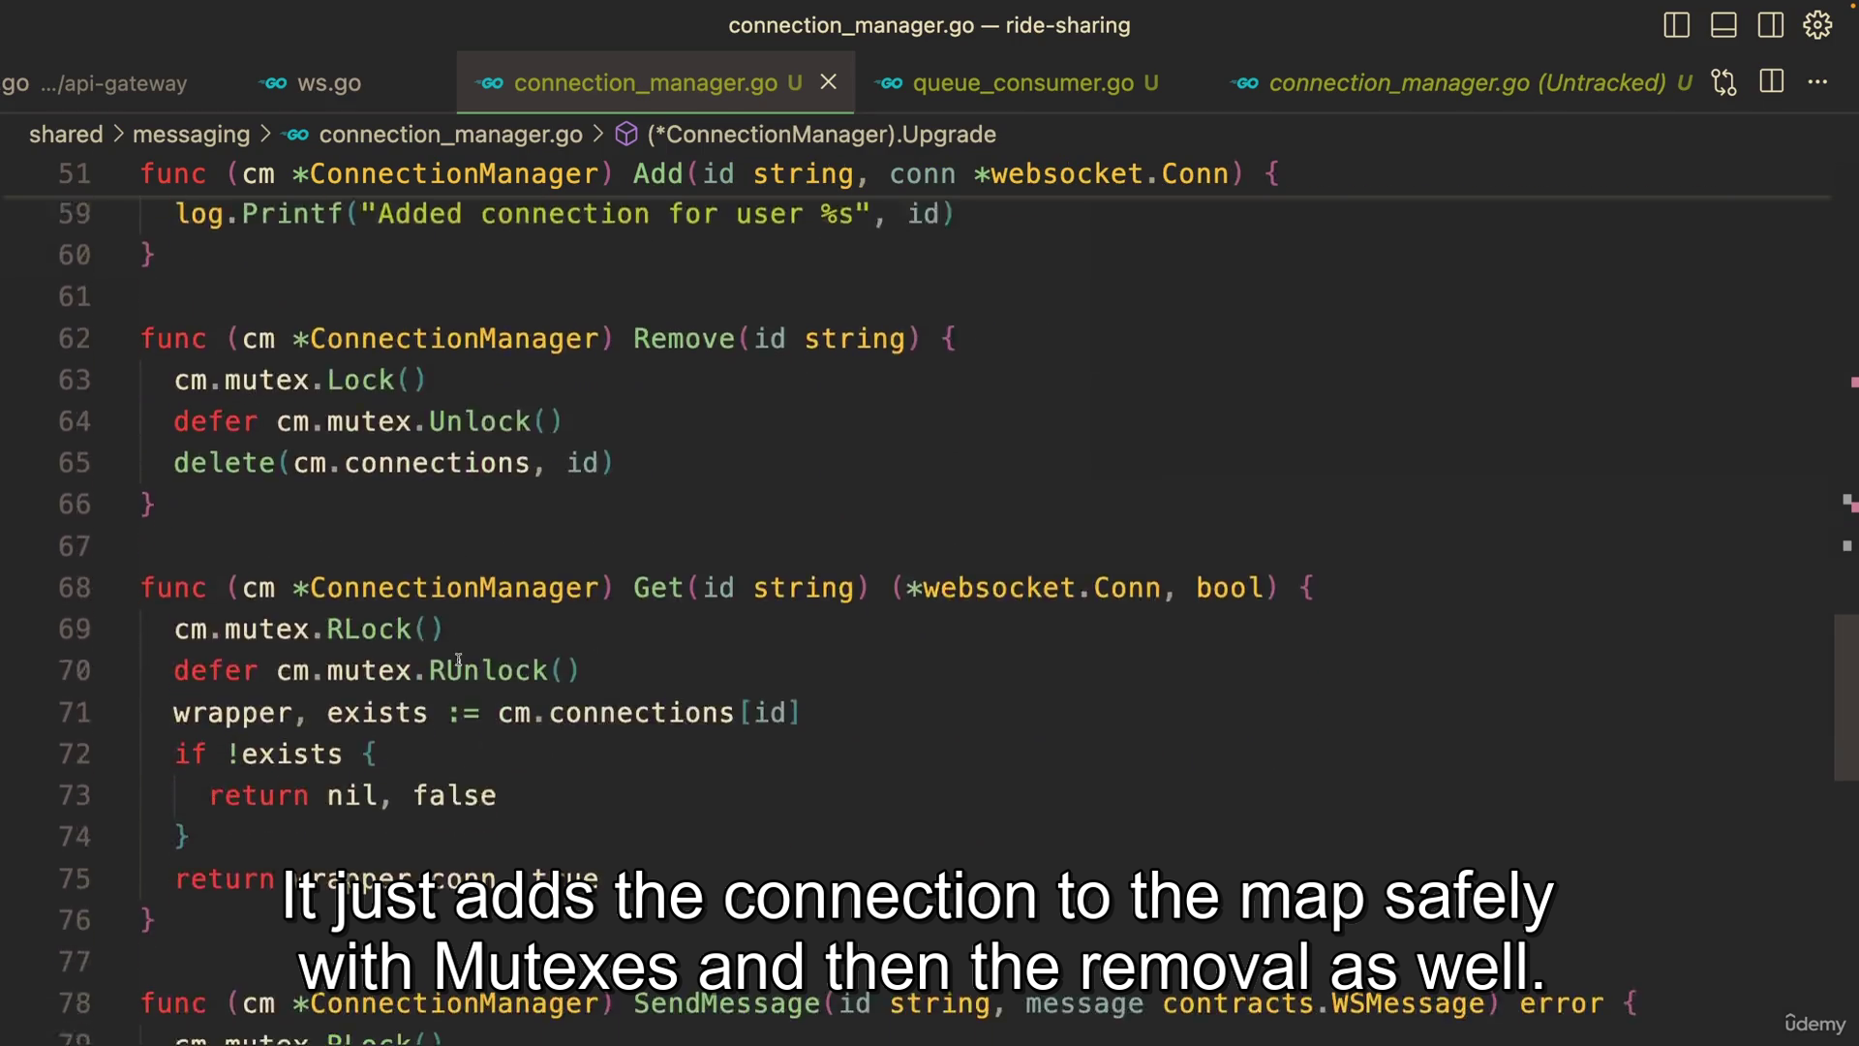This screenshot has width=1859, height=1046.
Task: Open settings gear in title bar
Action: tap(1817, 25)
